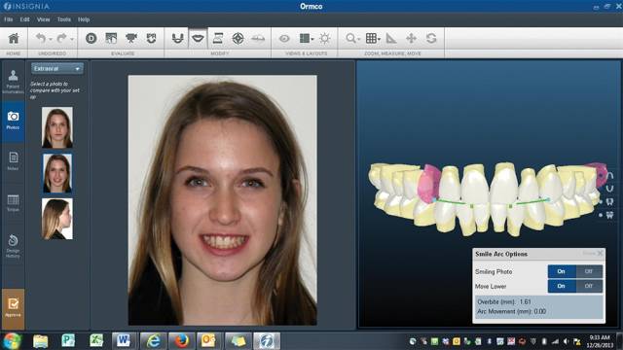Click the crosshair target icon in Modify group
This screenshot has height=350, width=623.
coord(238,38)
